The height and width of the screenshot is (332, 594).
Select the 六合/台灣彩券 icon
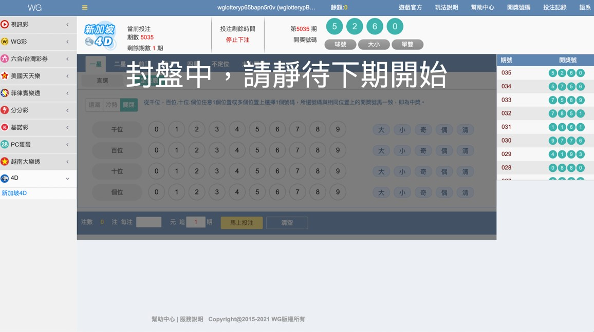(5, 59)
